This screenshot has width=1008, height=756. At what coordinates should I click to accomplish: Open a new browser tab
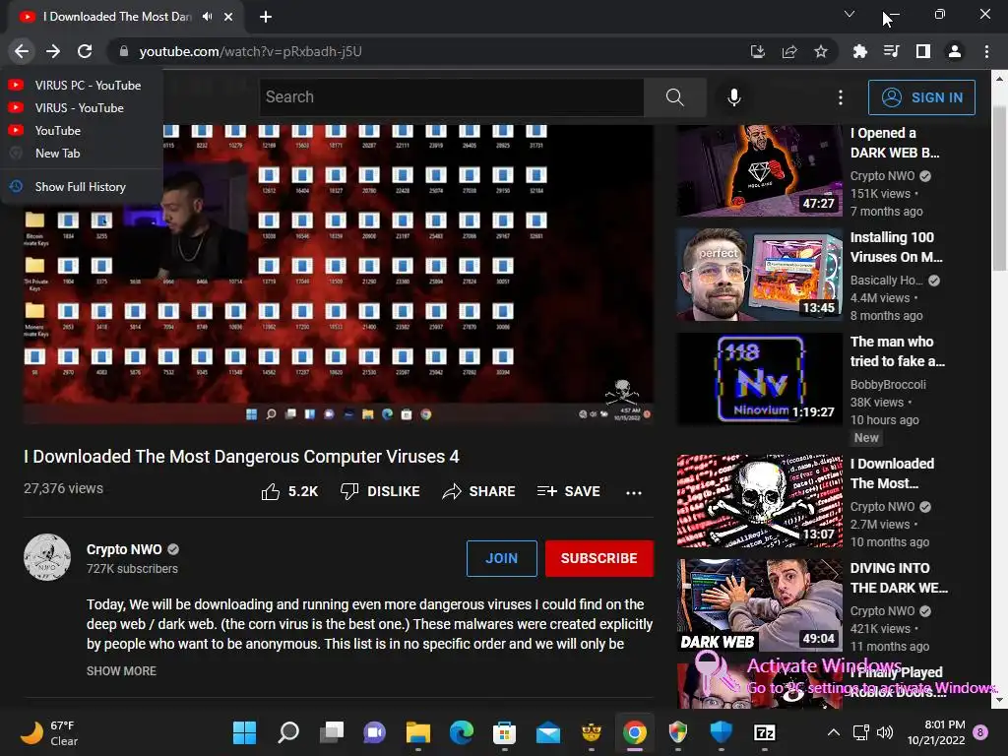click(x=266, y=17)
